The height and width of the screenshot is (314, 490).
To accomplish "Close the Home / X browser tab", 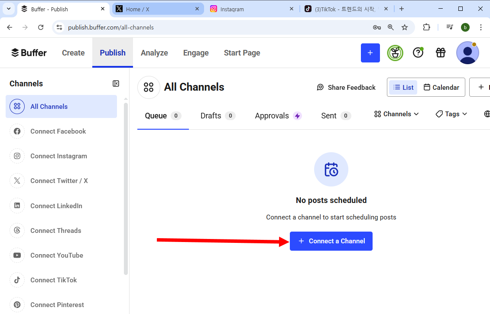I will (197, 9).
